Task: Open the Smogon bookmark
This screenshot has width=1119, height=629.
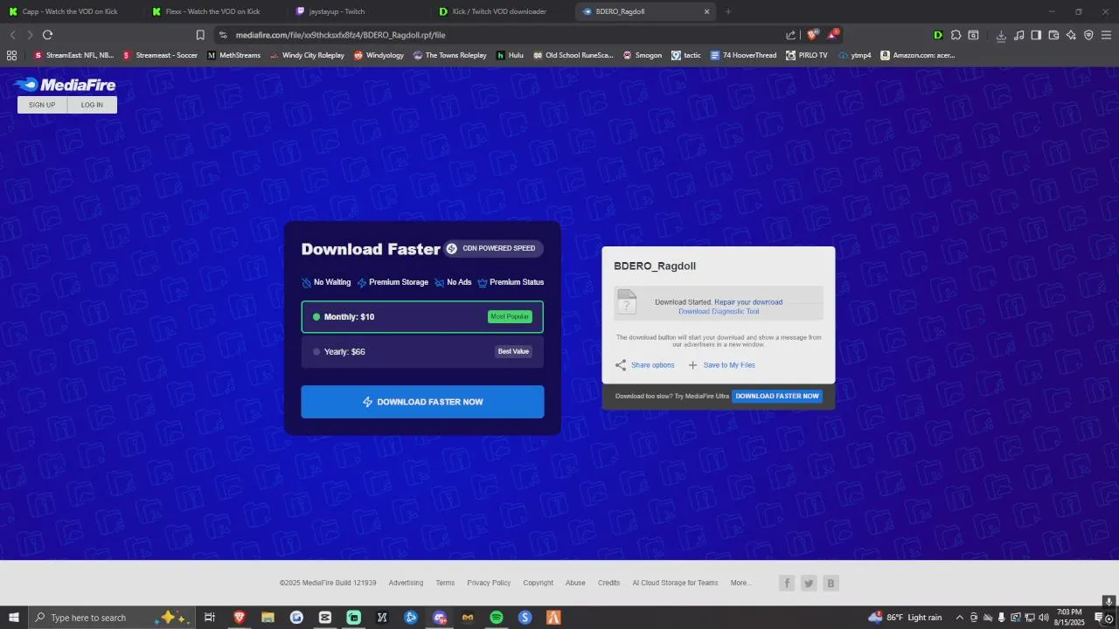Action: [642, 55]
